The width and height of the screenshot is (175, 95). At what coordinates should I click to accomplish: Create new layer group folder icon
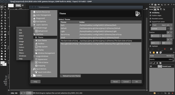click(154, 93)
